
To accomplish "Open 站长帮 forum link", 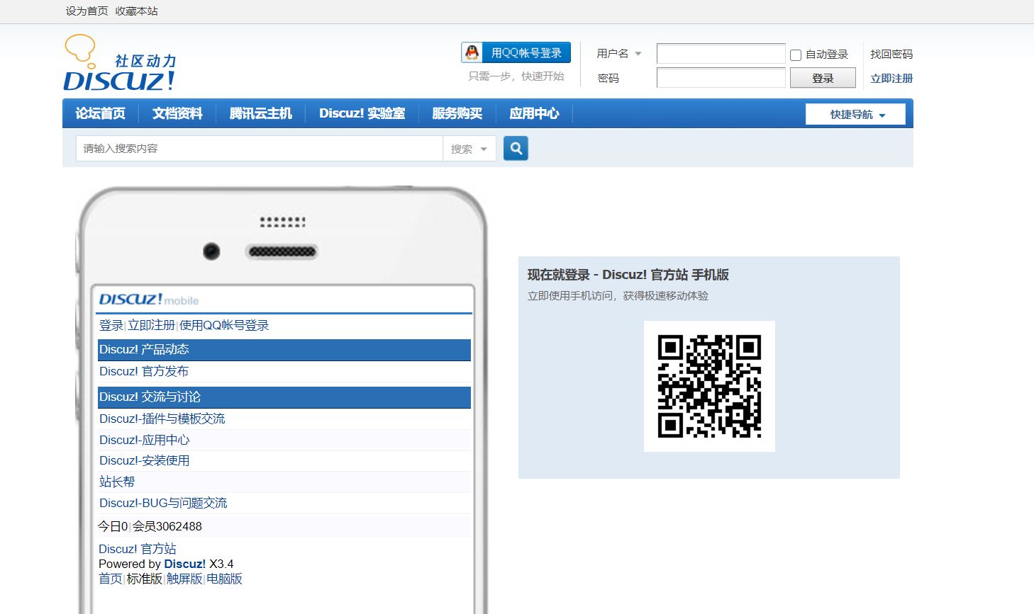I will tap(117, 482).
